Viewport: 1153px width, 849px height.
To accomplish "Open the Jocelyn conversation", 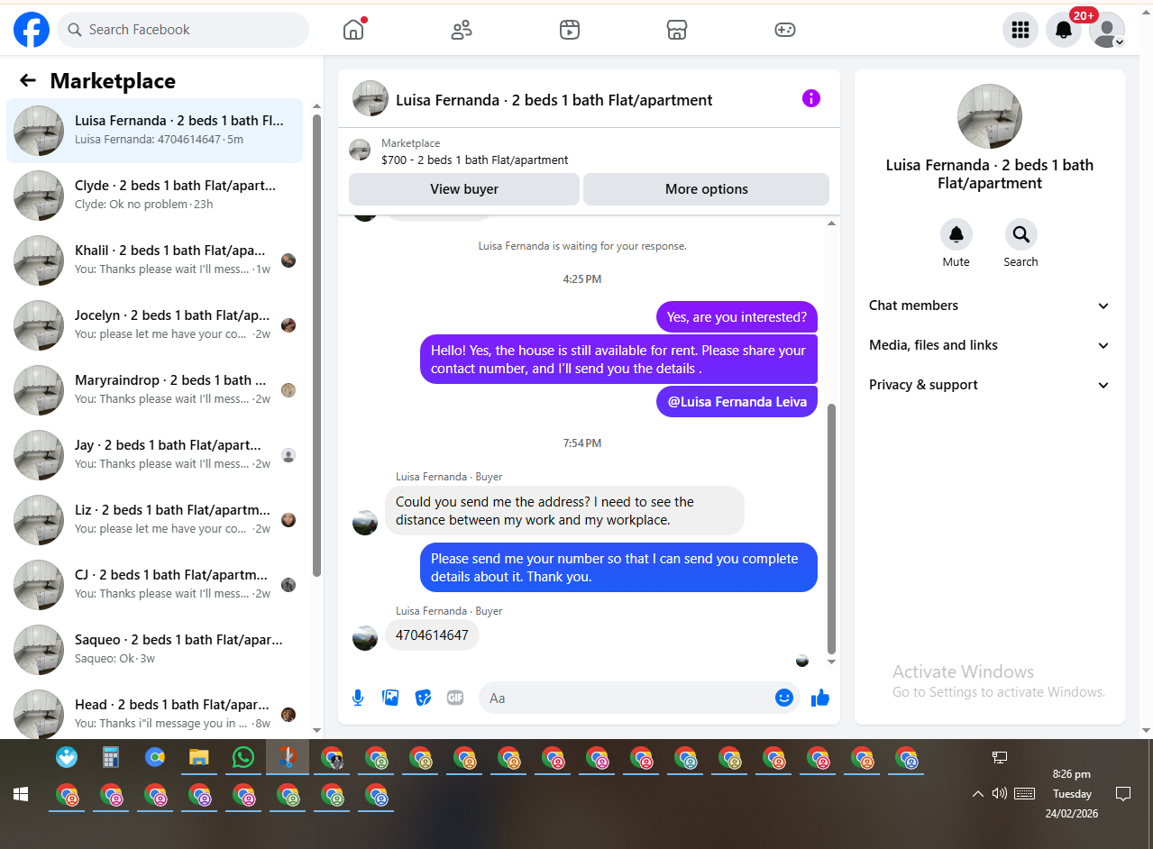I will tap(155, 325).
